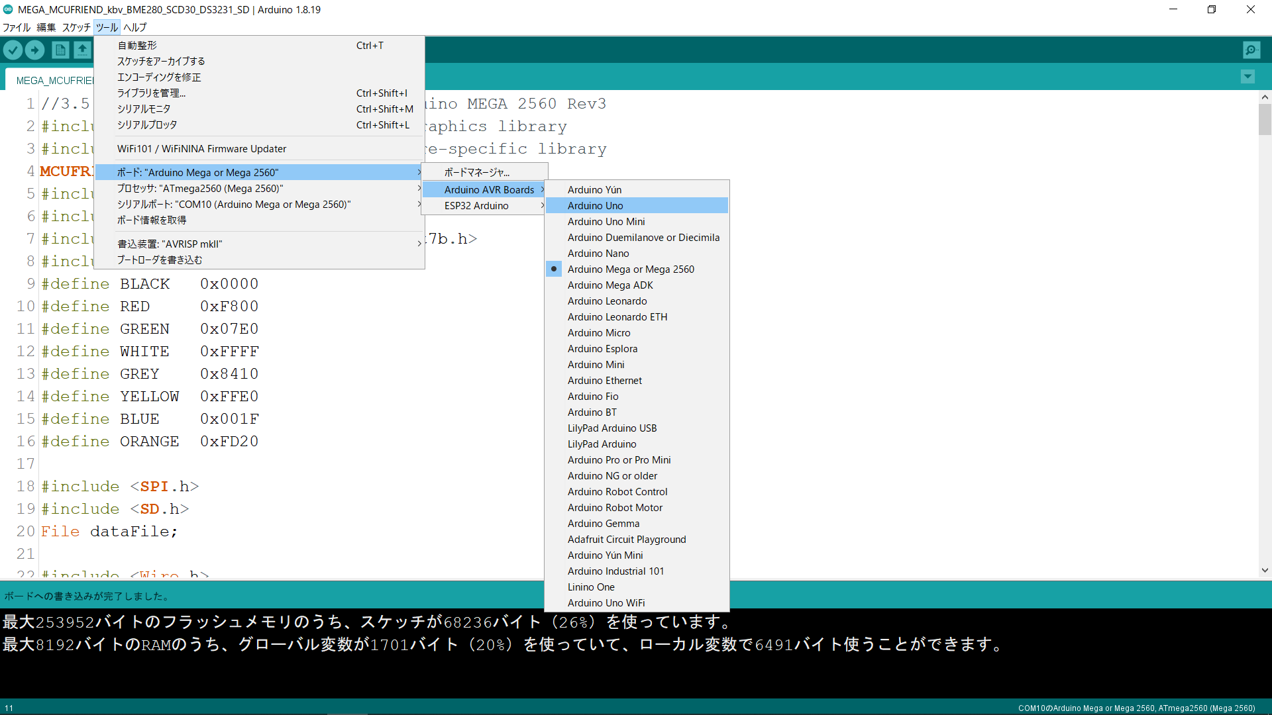Click the Open sketch arrow icon
Screen dimensions: 1272x715
click(x=82, y=50)
